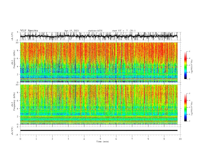Click the 'ch.3(V)' waveform axis label
This screenshot has width=203, height=156.
point(12,131)
